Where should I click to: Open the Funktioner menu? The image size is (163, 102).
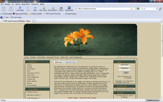[35, 4]
